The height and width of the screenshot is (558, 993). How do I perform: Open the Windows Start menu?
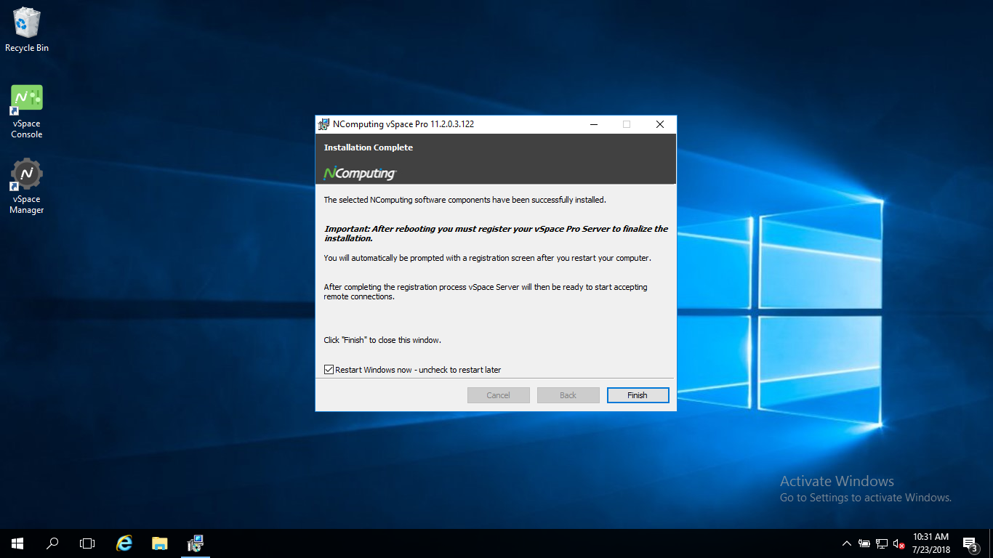click(17, 543)
